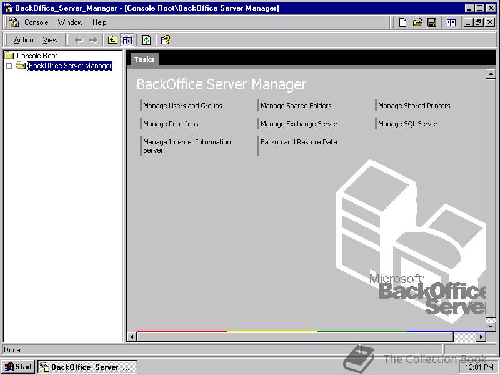Open Manage Shared Folders task
The height and width of the screenshot is (375, 500).
296,106
